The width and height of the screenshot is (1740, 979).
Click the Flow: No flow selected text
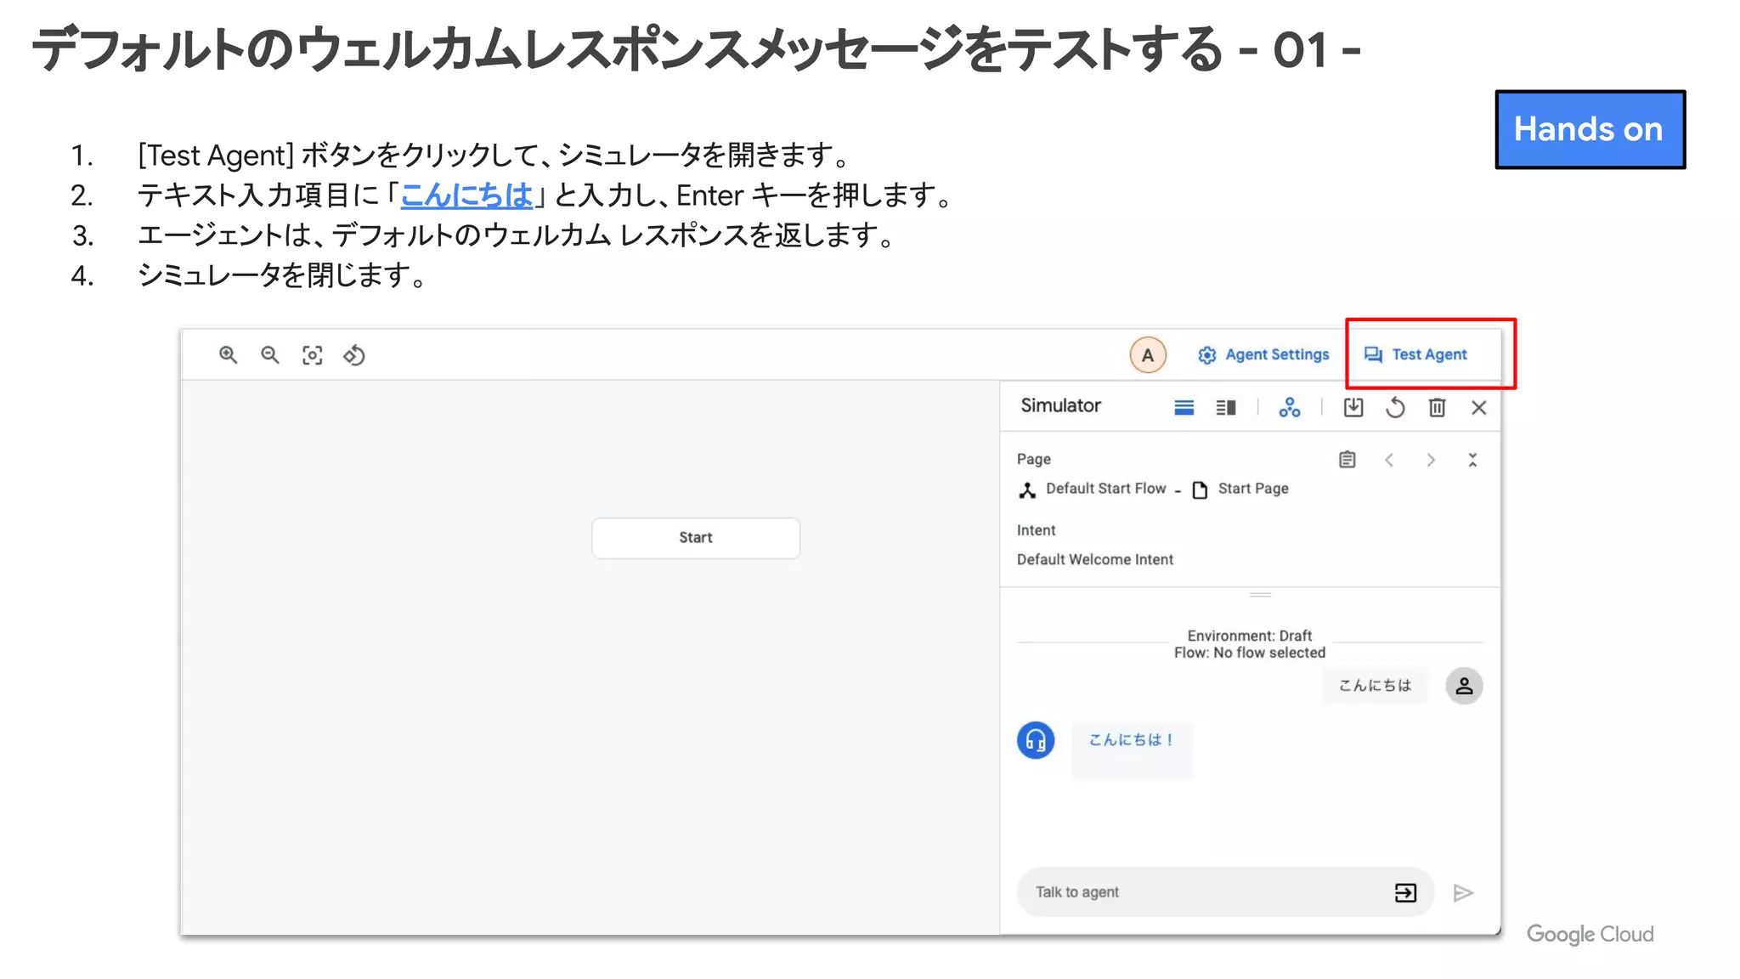click(1249, 653)
